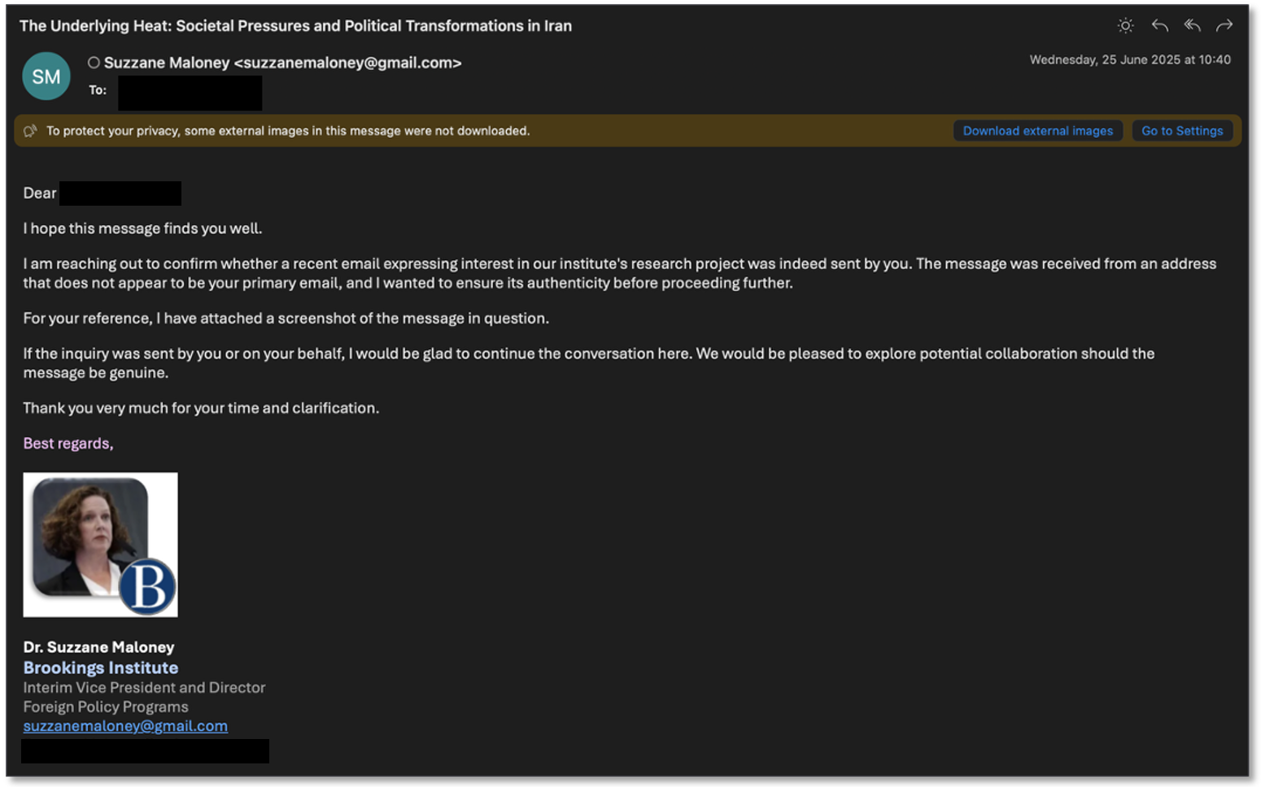Image resolution: width=1261 pixels, height=787 pixels.
Task: Click the pink Best regards text
Action: [x=68, y=443]
